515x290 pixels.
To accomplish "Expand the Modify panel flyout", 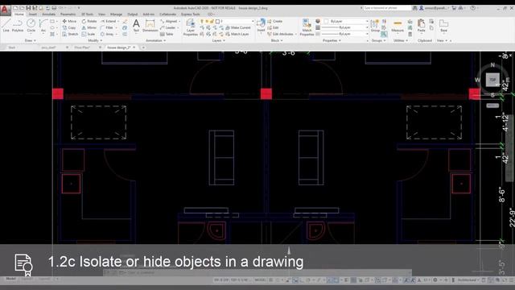I will click(95, 40).
